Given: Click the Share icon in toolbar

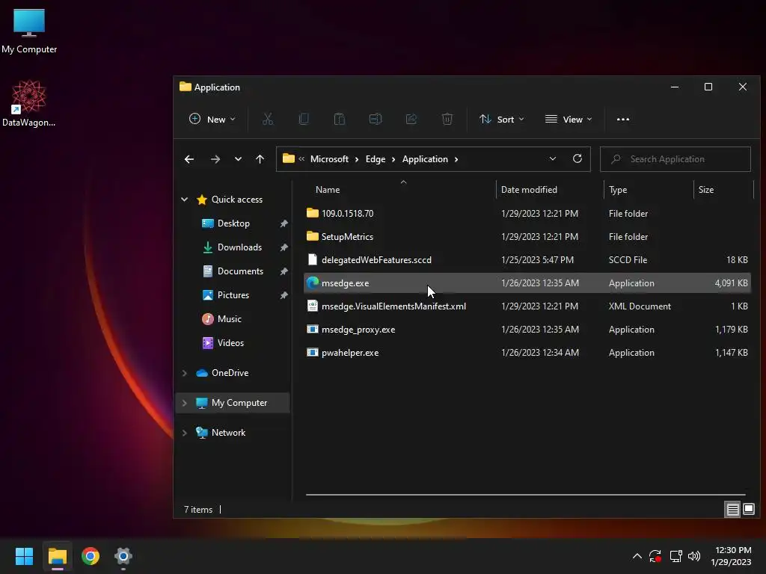Looking at the screenshot, I should pos(411,119).
